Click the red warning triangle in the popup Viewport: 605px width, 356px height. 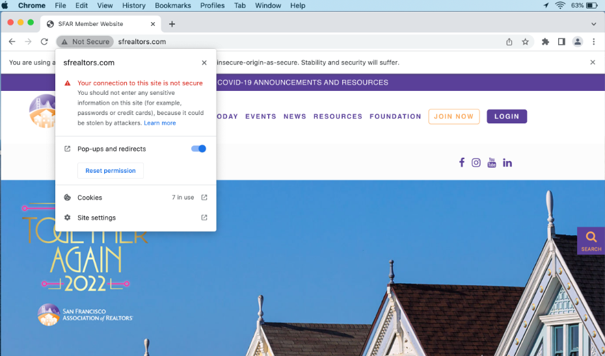click(68, 83)
